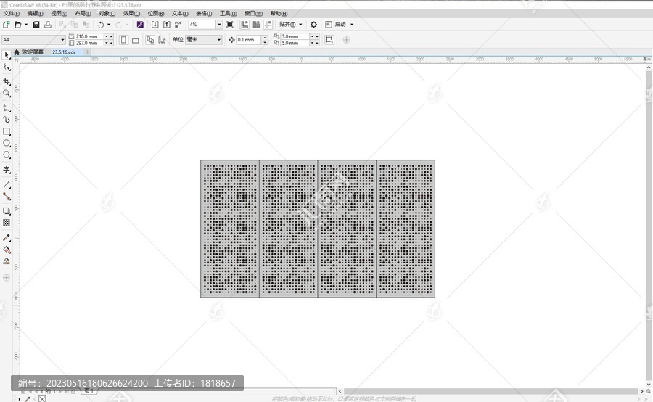Expand the 贴齐 snap-to dropdown
This screenshot has width=653, height=402.
click(x=300, y=25)
